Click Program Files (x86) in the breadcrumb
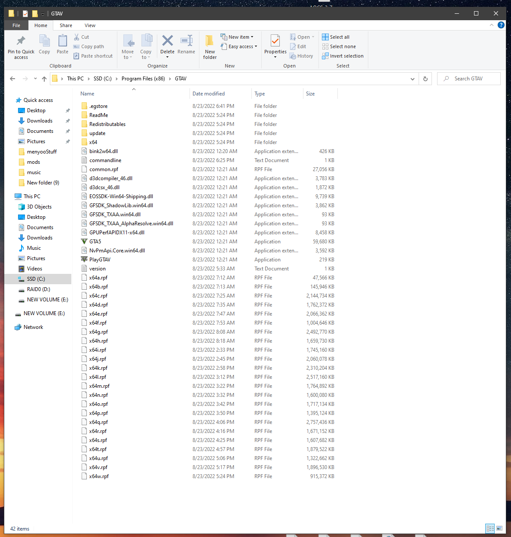This screenshot has width=511, height=537. pyautogui.click(x=143, y=79)
